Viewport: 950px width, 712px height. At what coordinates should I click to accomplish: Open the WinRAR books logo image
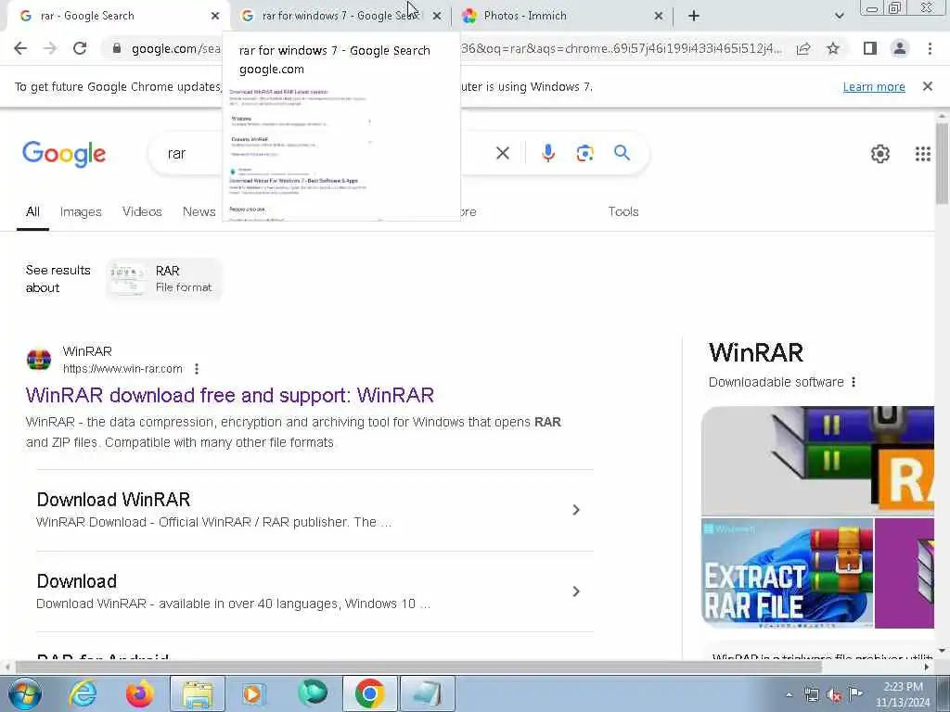[x=817, y=460]
